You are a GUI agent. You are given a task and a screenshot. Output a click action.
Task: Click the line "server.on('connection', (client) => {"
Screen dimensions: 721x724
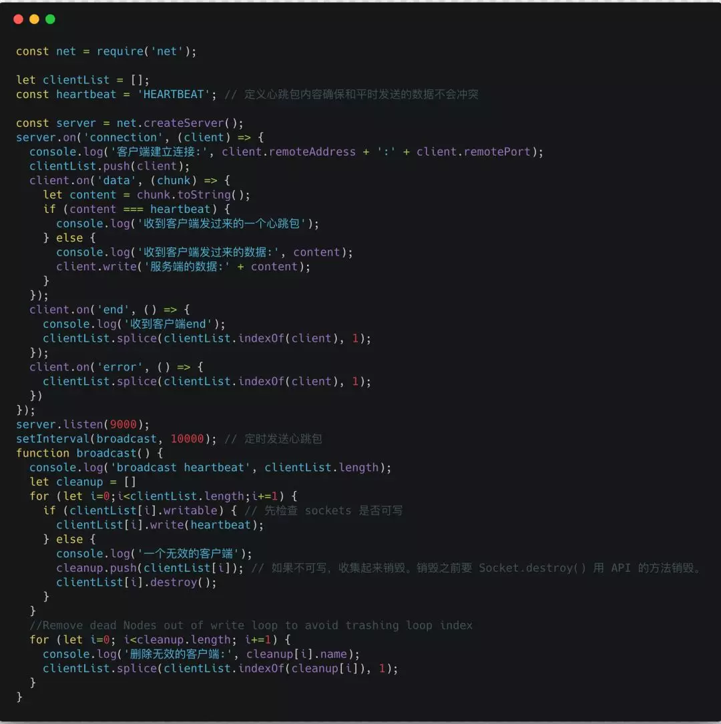[x=140, y=137]
